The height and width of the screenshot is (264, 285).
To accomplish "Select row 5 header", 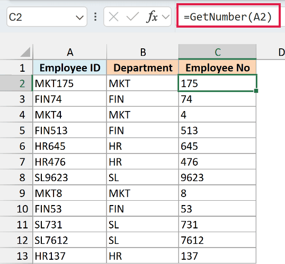I will [x=16, y=130].
